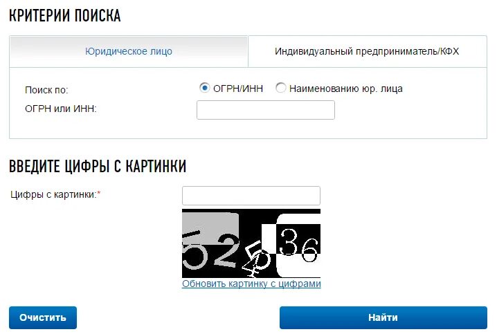Click the КРИТЕРИИ ПОИСКА heading
Image resolution: width=497 pixels, height=334 pixels.
point(64,15)
